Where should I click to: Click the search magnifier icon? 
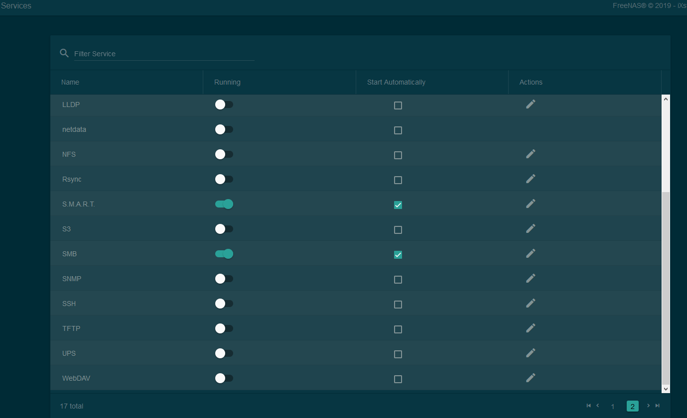click(64, 53)
